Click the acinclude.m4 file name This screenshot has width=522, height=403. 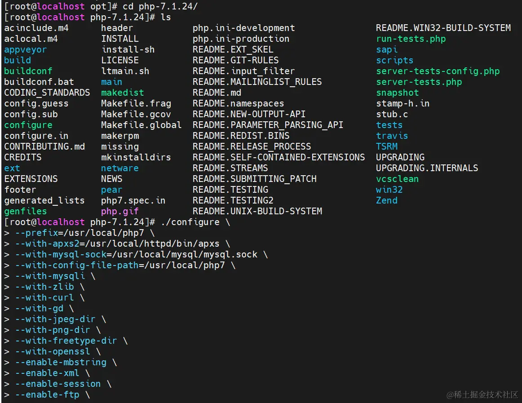36,28
